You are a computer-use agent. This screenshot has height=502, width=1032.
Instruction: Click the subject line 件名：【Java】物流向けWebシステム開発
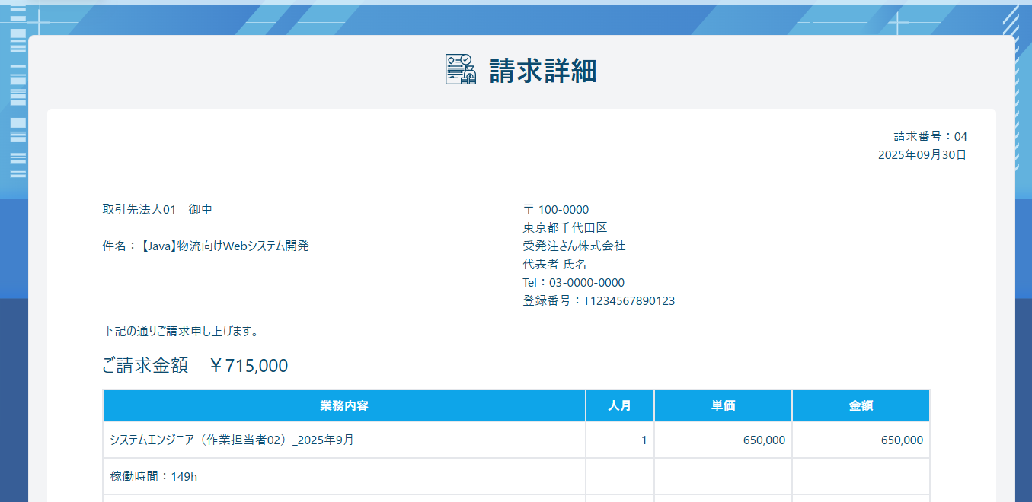pyautogui.click(x=206, y=246)
